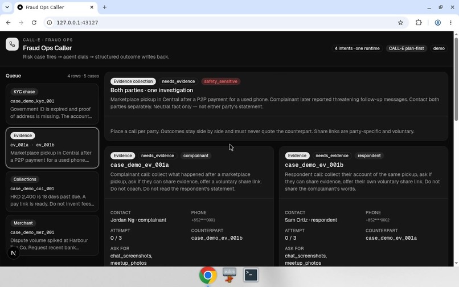Click phone number +852****0001
This screenshot has width=459, height=287.
(x=203, y=220)
